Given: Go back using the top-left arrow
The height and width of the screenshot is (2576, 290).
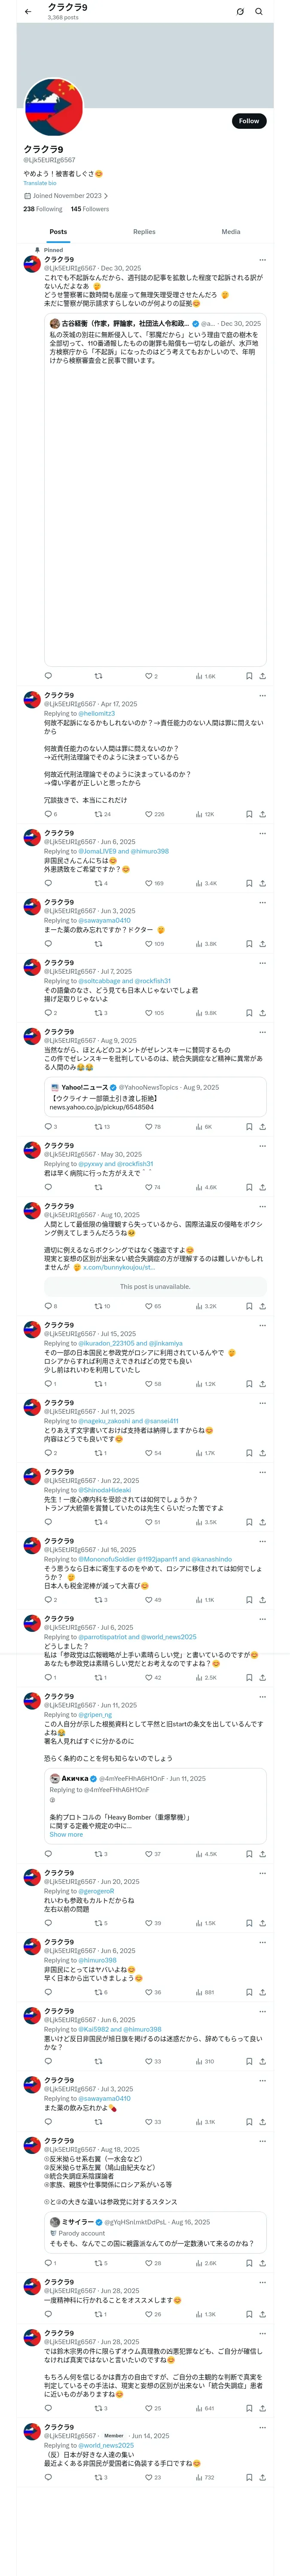Looking at the screenshot, I should click(x=28, y=12).
